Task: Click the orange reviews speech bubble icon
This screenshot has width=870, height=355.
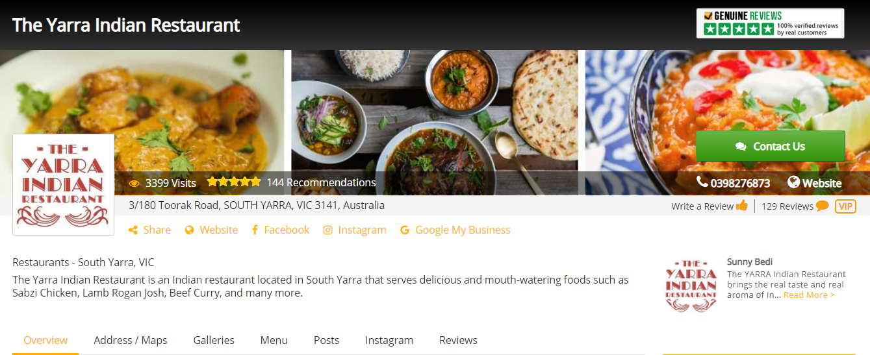Action: click(822, 206)
